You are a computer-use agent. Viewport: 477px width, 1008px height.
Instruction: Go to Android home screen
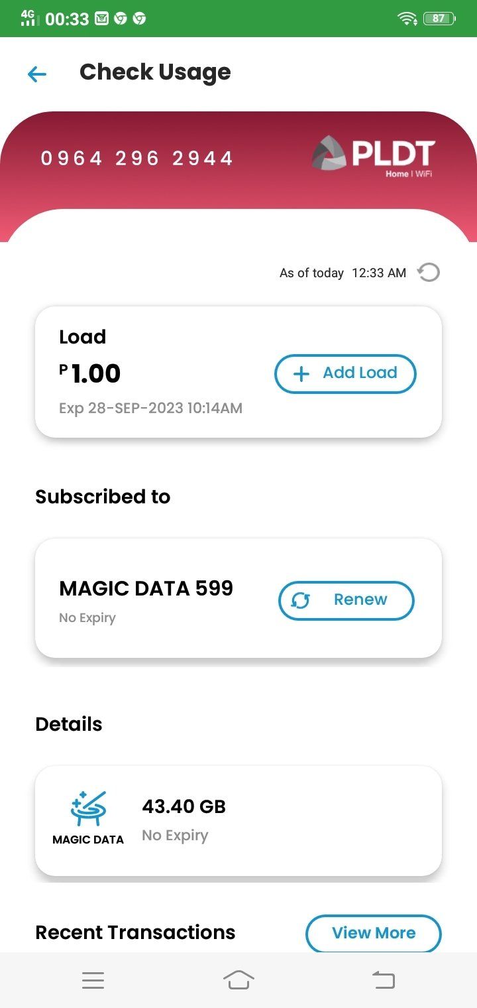238,980
